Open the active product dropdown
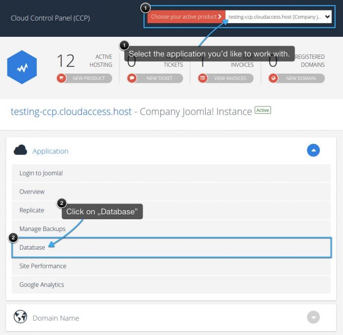The height and width of the screenshot is (335, 343). pyautogui.click(x=278, y=17)
